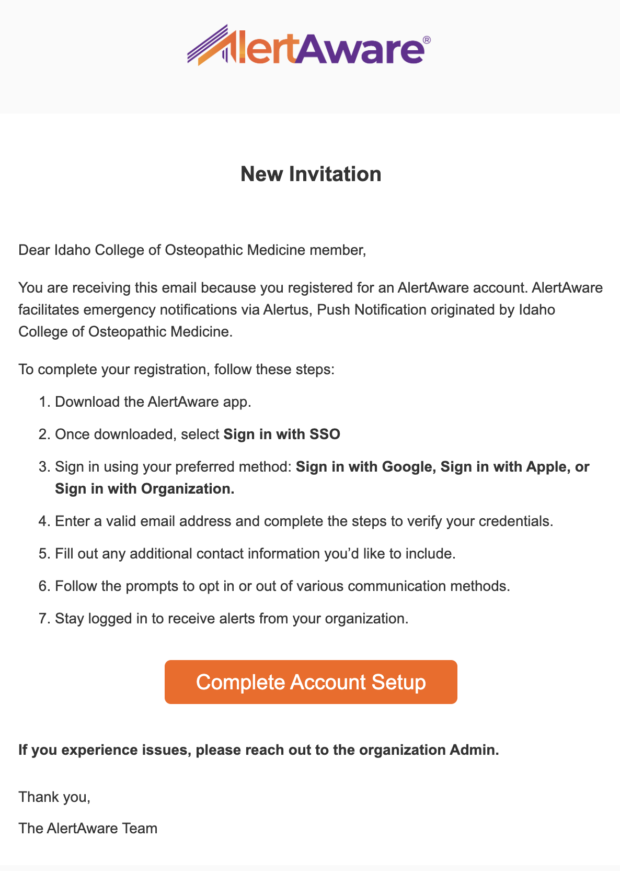Select the bold admin contact notice
This screenshot has width=620, height=871.
[x=259, y=750]
